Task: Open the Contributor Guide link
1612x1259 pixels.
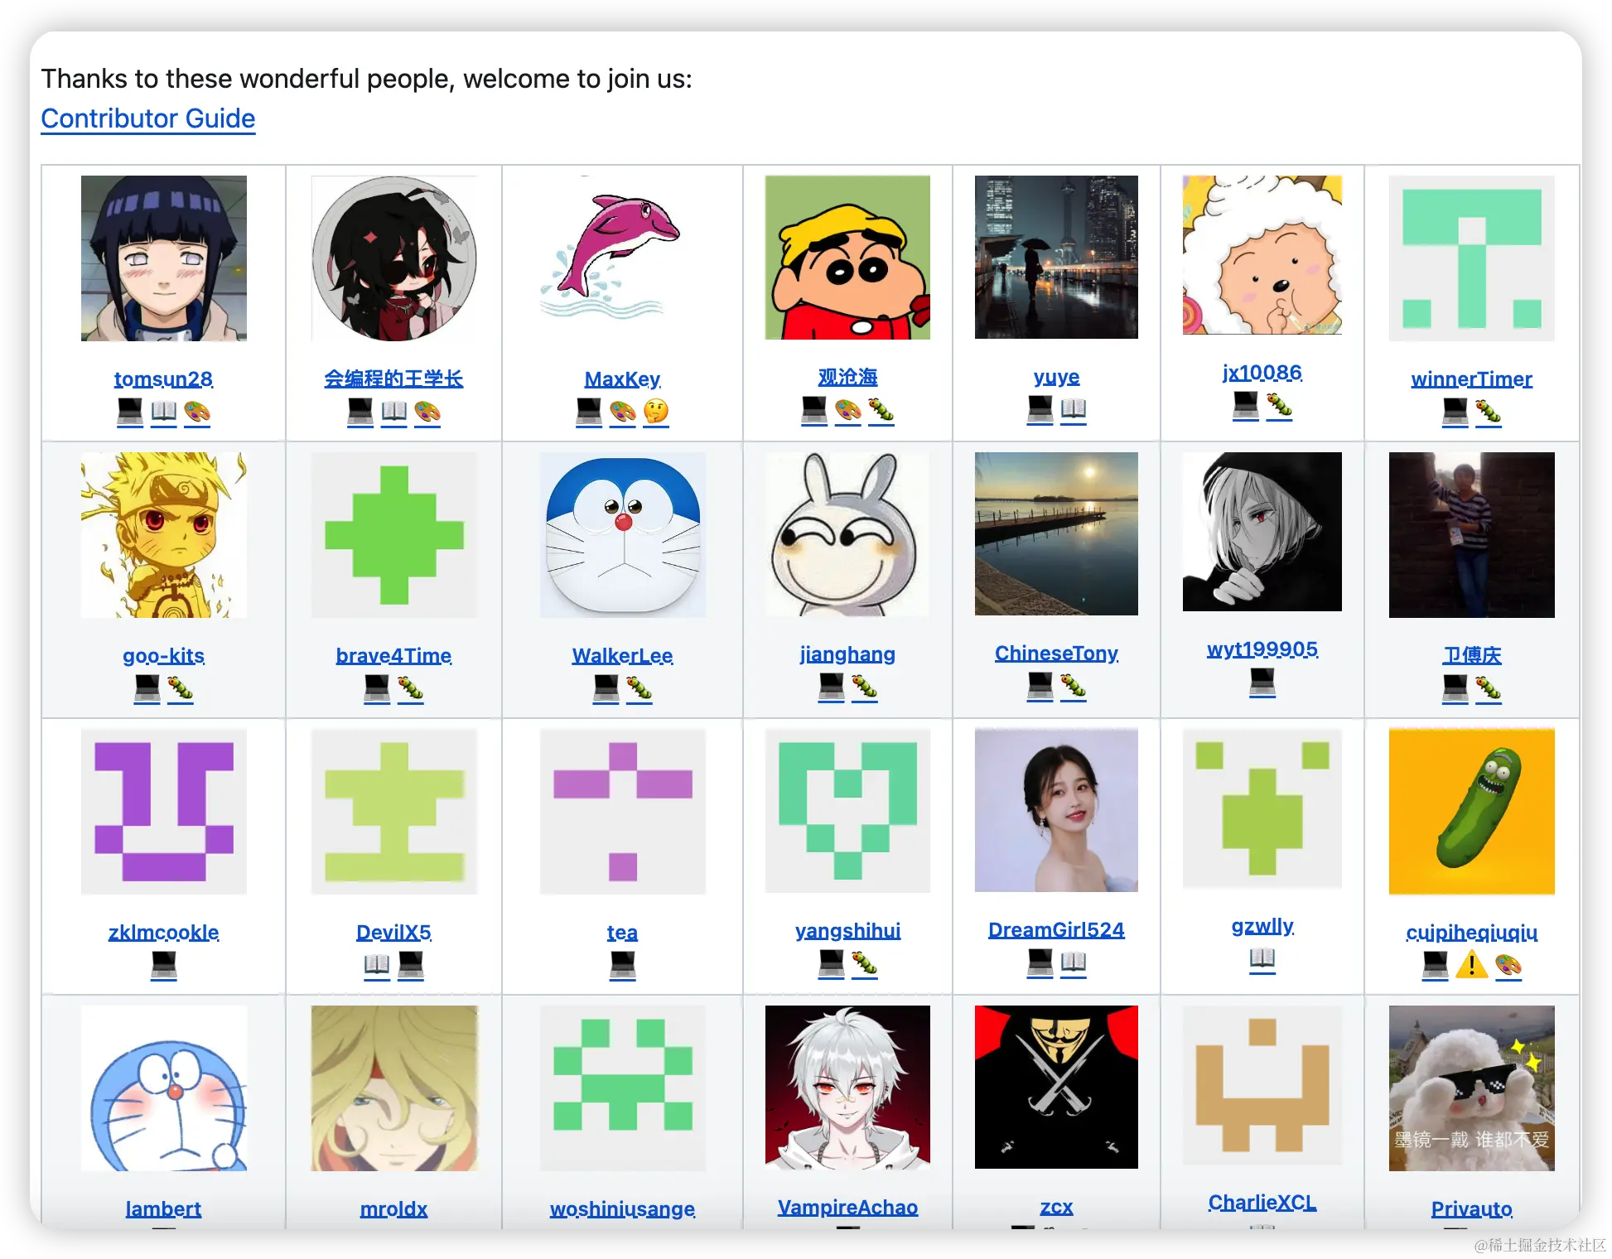Action: (x=147, y=118)
